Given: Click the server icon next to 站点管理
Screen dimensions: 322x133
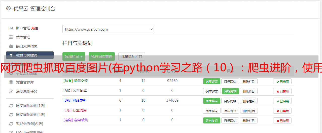Looking at the screenshot, I should [11, 37].
